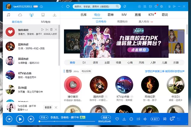Switch to mini mode icon
Screen dimensions: 191x127
[x=174, y=6]
